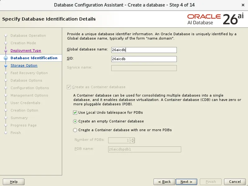Go to the Deployment Type step
Image resolution: width=248 pixels, height=186 pixels.
point(26,50)
